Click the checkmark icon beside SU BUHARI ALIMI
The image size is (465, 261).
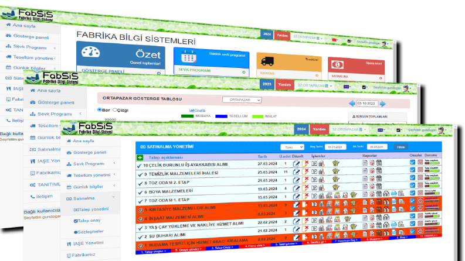140,238
